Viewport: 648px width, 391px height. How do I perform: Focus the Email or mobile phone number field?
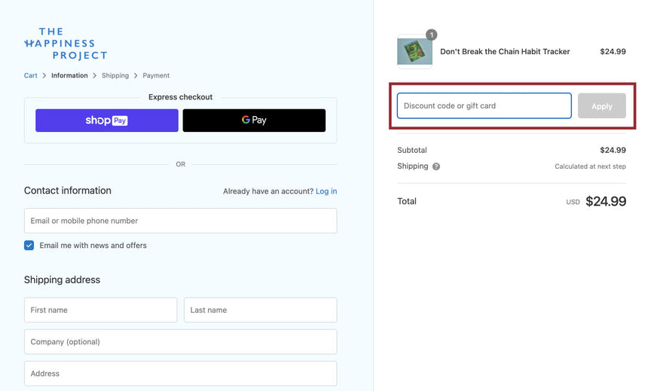(181, 221)
